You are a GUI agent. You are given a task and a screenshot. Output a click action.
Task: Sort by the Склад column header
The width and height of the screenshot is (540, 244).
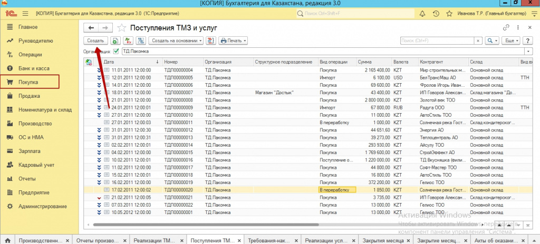click(493, 62)
